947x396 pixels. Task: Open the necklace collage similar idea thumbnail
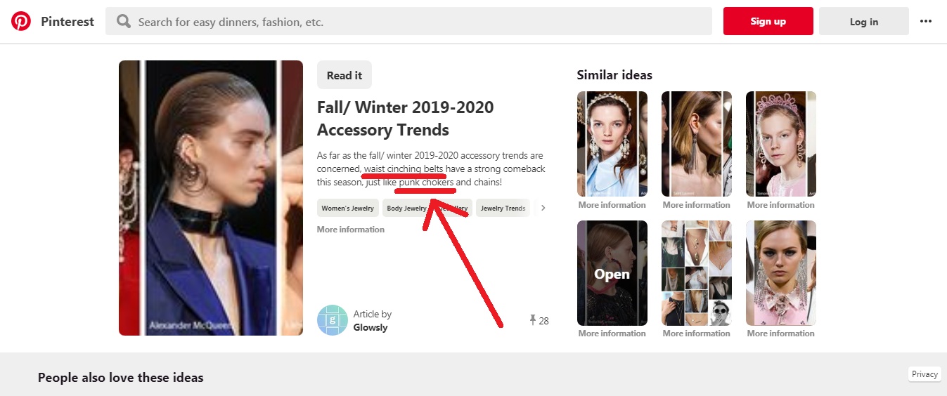(696, 273)
